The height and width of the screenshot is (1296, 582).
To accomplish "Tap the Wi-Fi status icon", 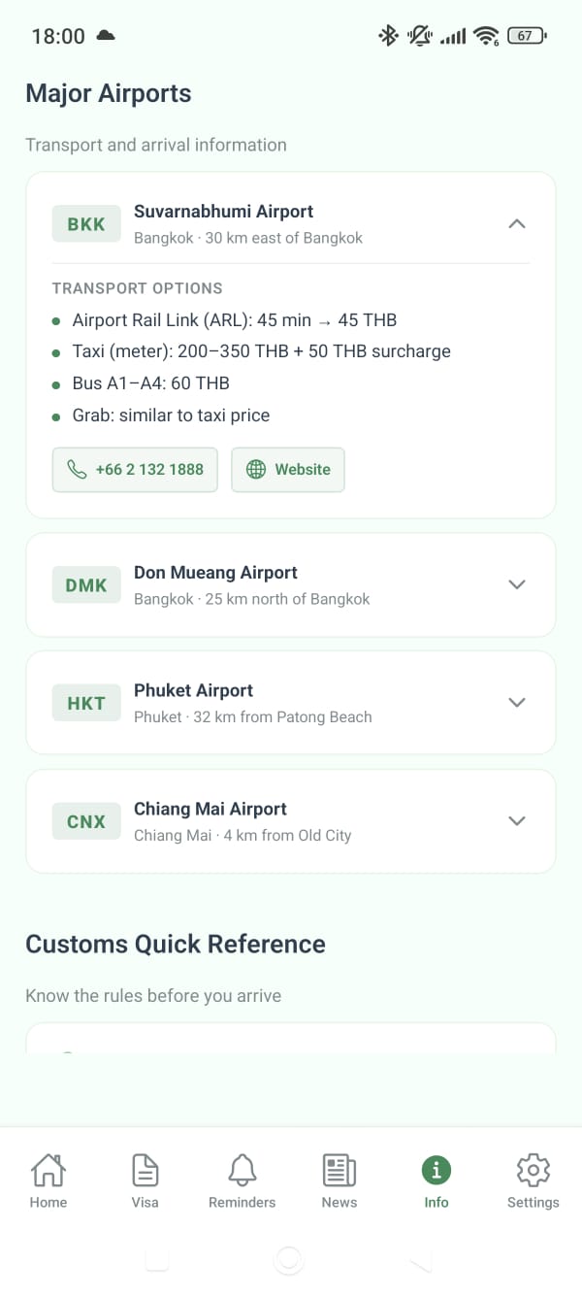I will click(485, 36).
